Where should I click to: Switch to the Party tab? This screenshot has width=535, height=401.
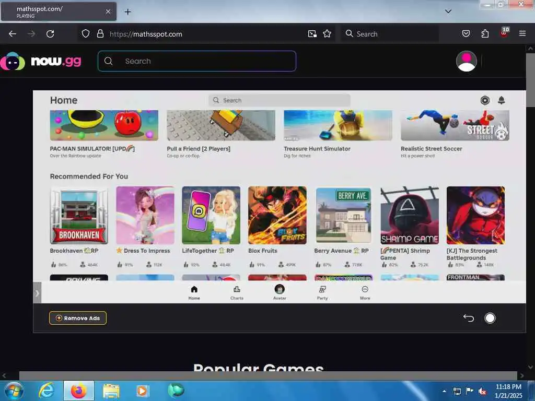322,292
